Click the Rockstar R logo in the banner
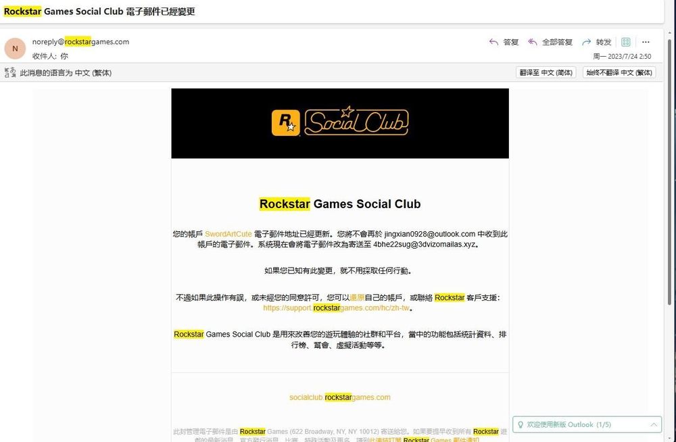 285,123
